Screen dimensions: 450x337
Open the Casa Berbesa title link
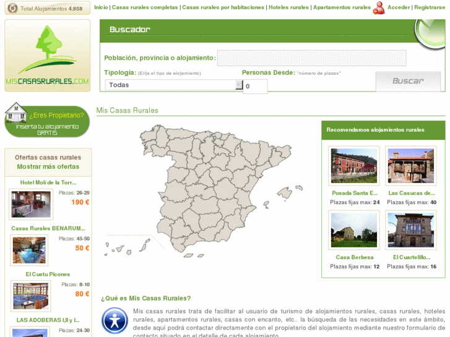click(355, 257)
